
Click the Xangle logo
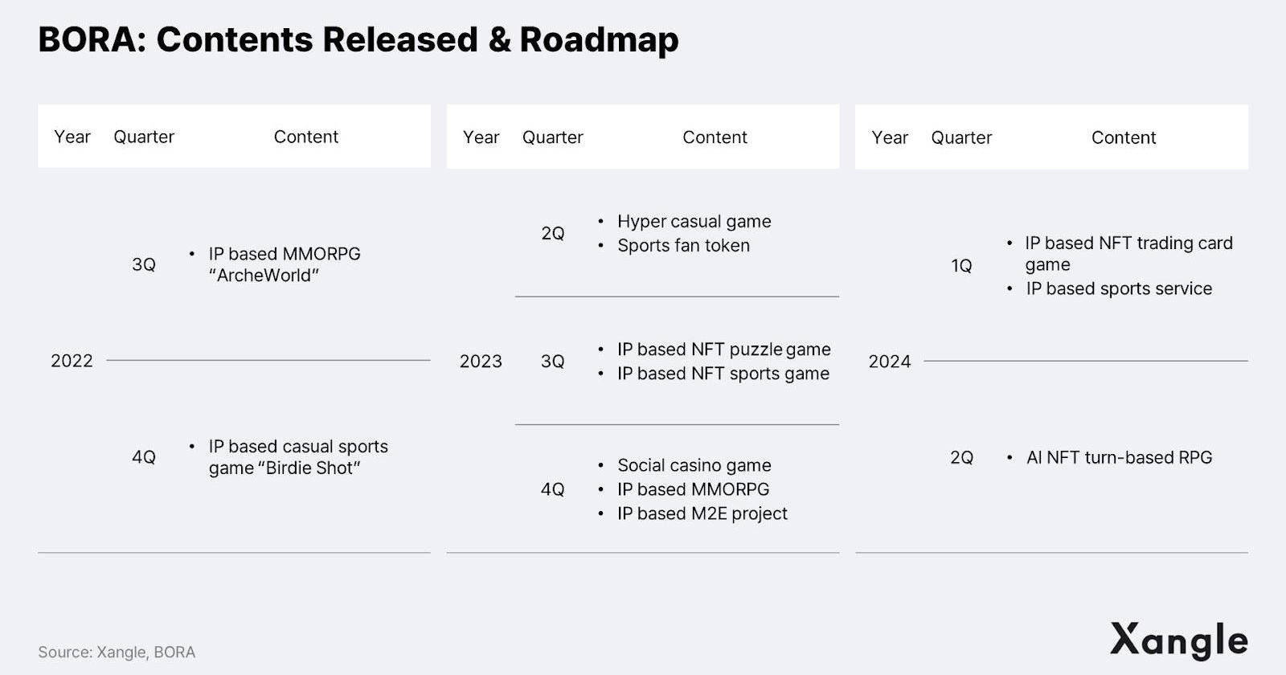(1178, 640)
